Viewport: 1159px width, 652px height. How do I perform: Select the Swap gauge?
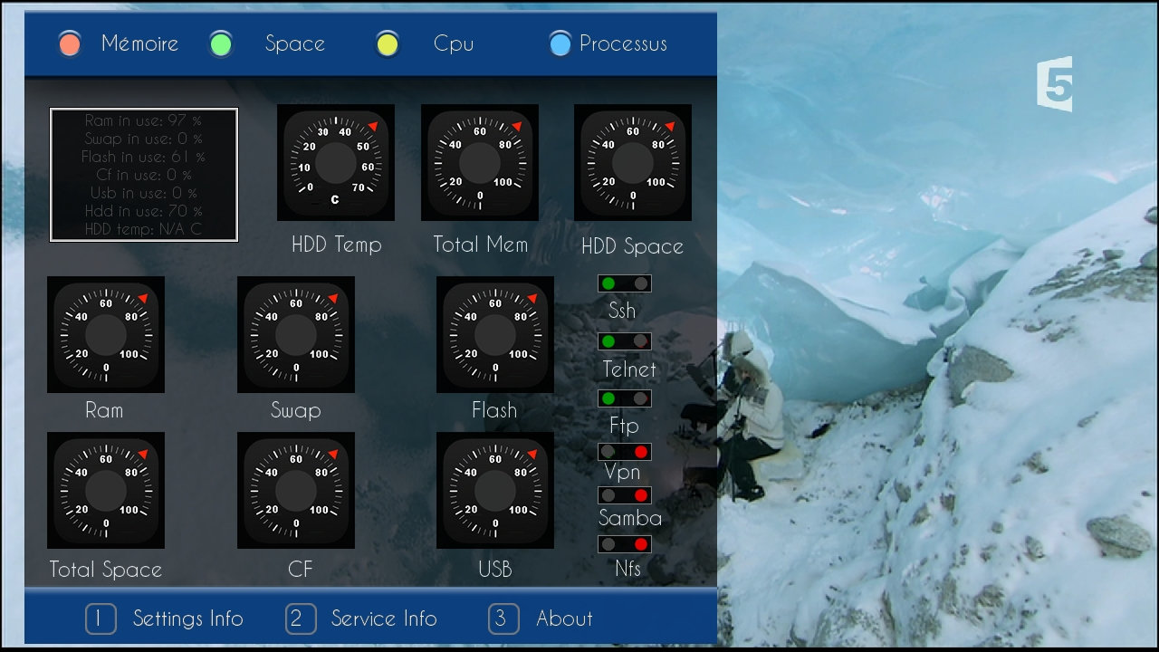click(x=296, y=334)
